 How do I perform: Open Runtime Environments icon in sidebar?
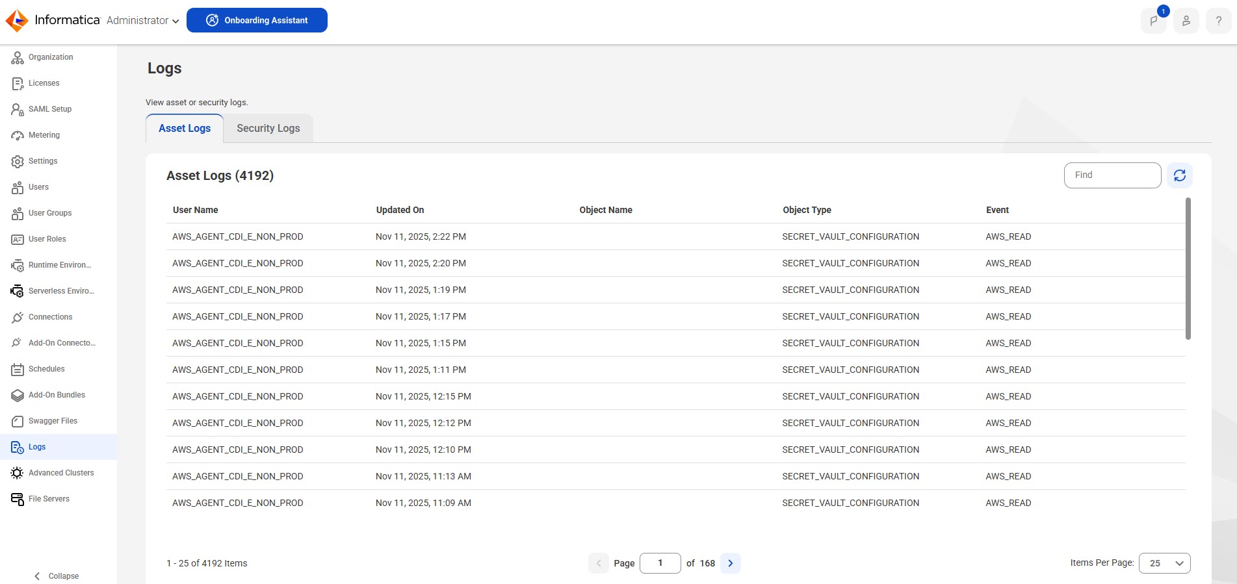pos(18,265)
